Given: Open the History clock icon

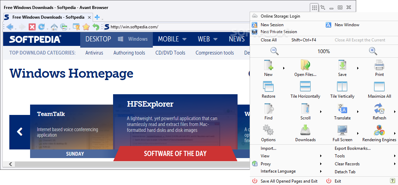Looking at the screenshot, I should [64, 27].
